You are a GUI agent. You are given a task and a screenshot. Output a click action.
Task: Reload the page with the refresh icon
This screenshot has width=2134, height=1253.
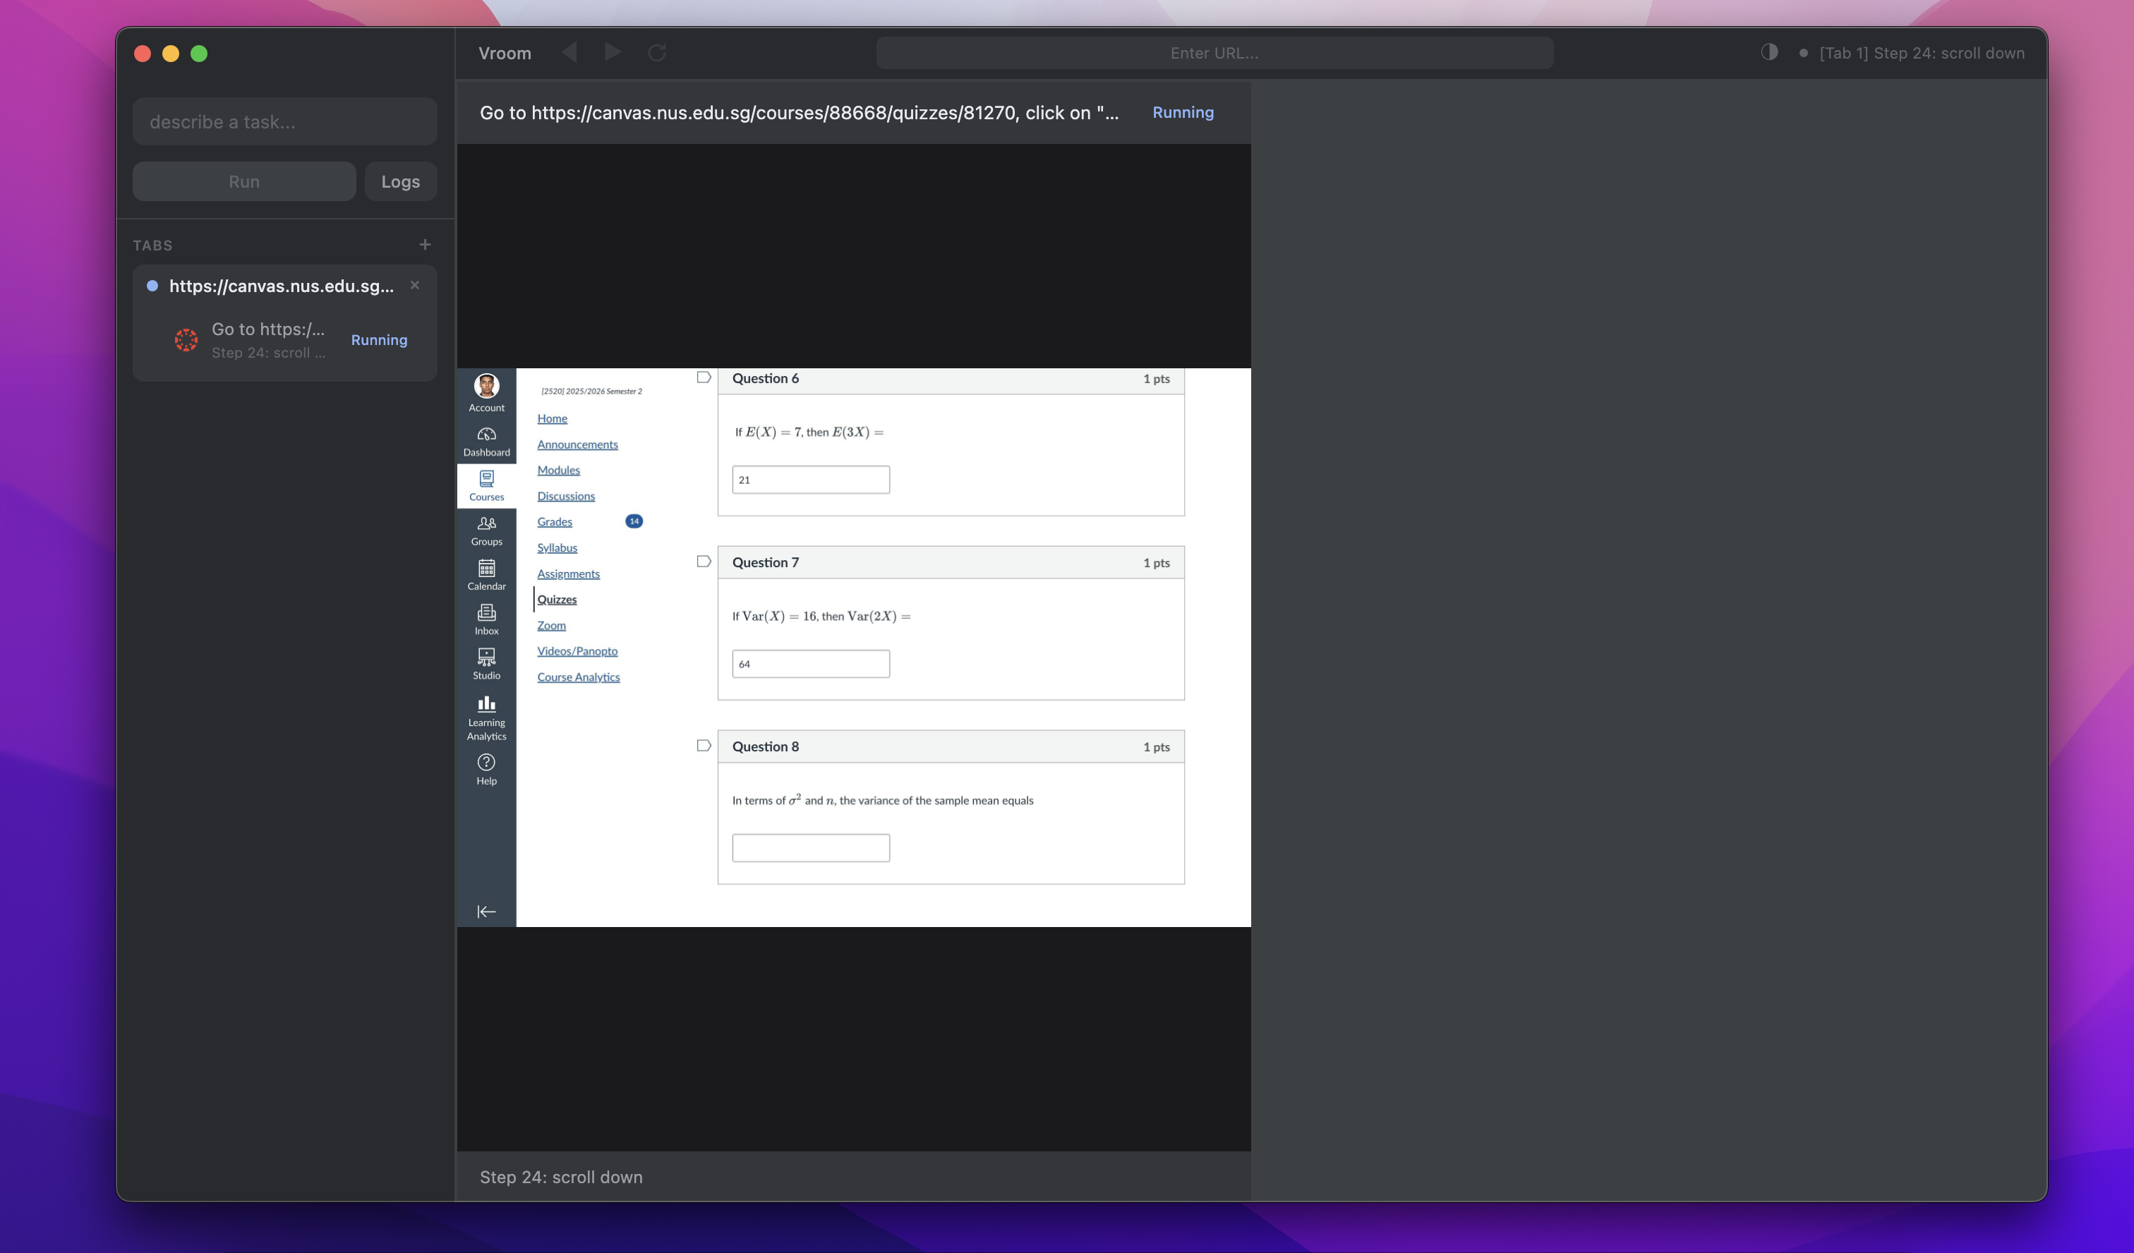coord(657,52)
